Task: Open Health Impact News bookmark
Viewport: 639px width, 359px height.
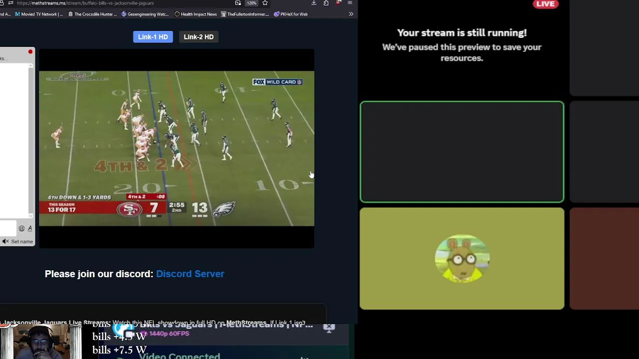Action: (196, 14)
